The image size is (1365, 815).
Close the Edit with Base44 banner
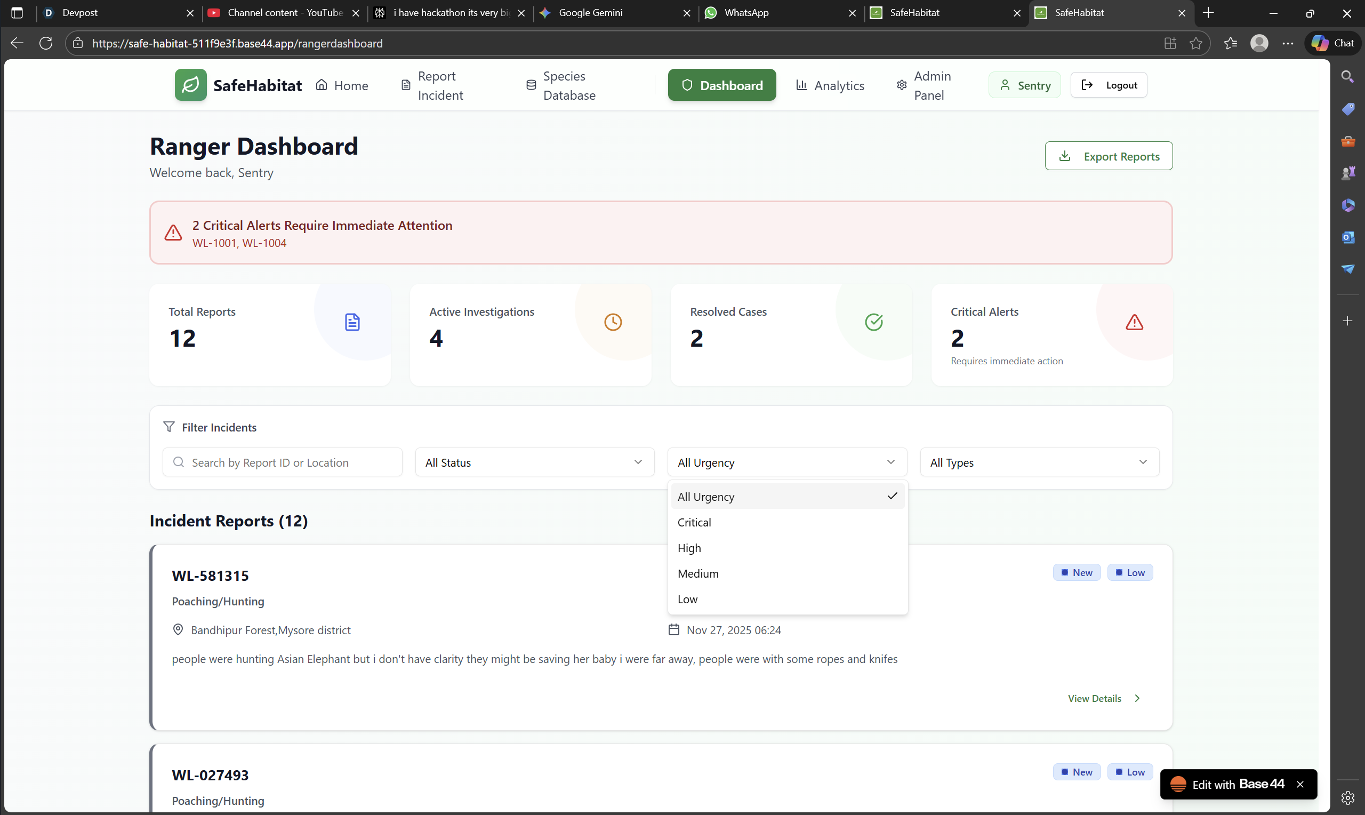(1300, 784)
